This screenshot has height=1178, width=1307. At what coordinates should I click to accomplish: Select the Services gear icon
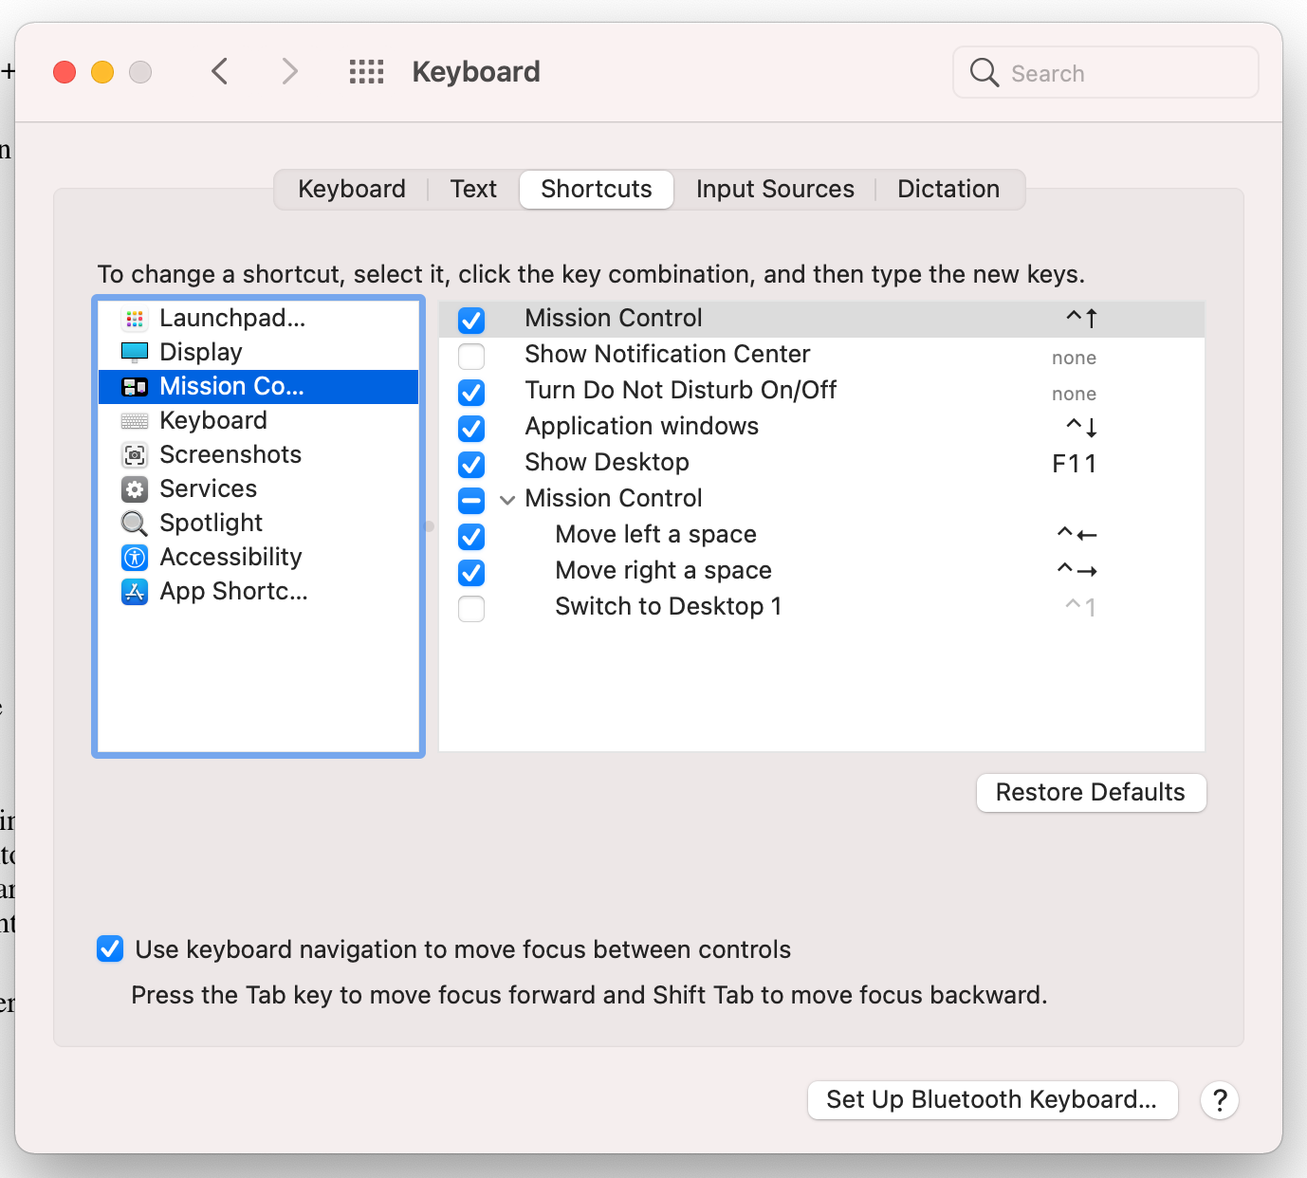click(135, 489)
